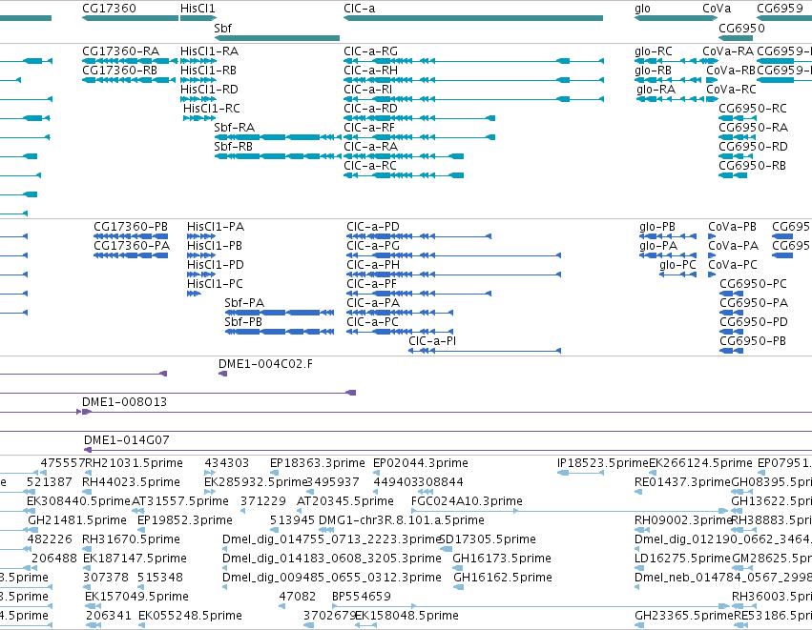Click the RH44023.5prime EST label

pyautogui.click(x=131, y=482)
